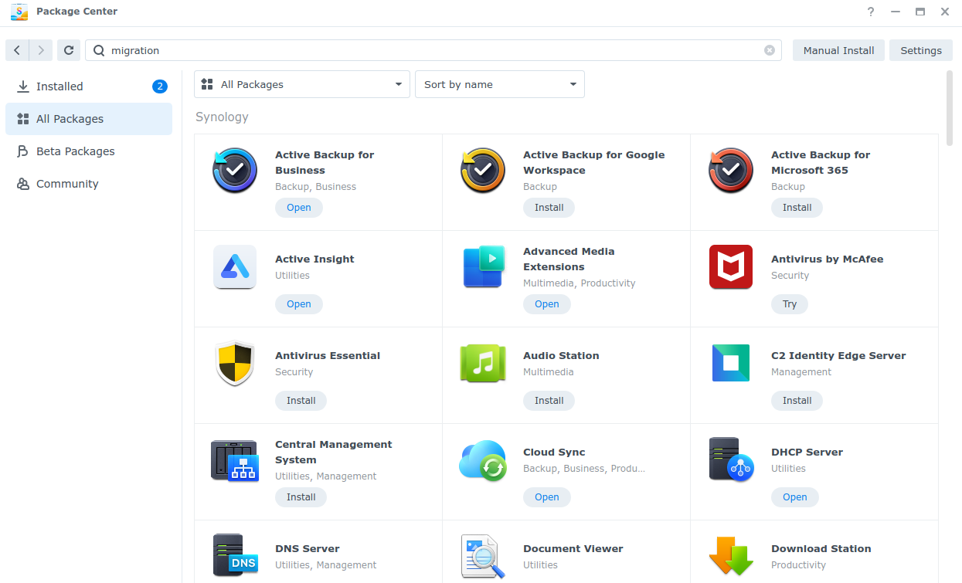This screenshot has height=583, width=962.
Task: Try Antivirus by McAfee
Action: click(x=790, y=304)
